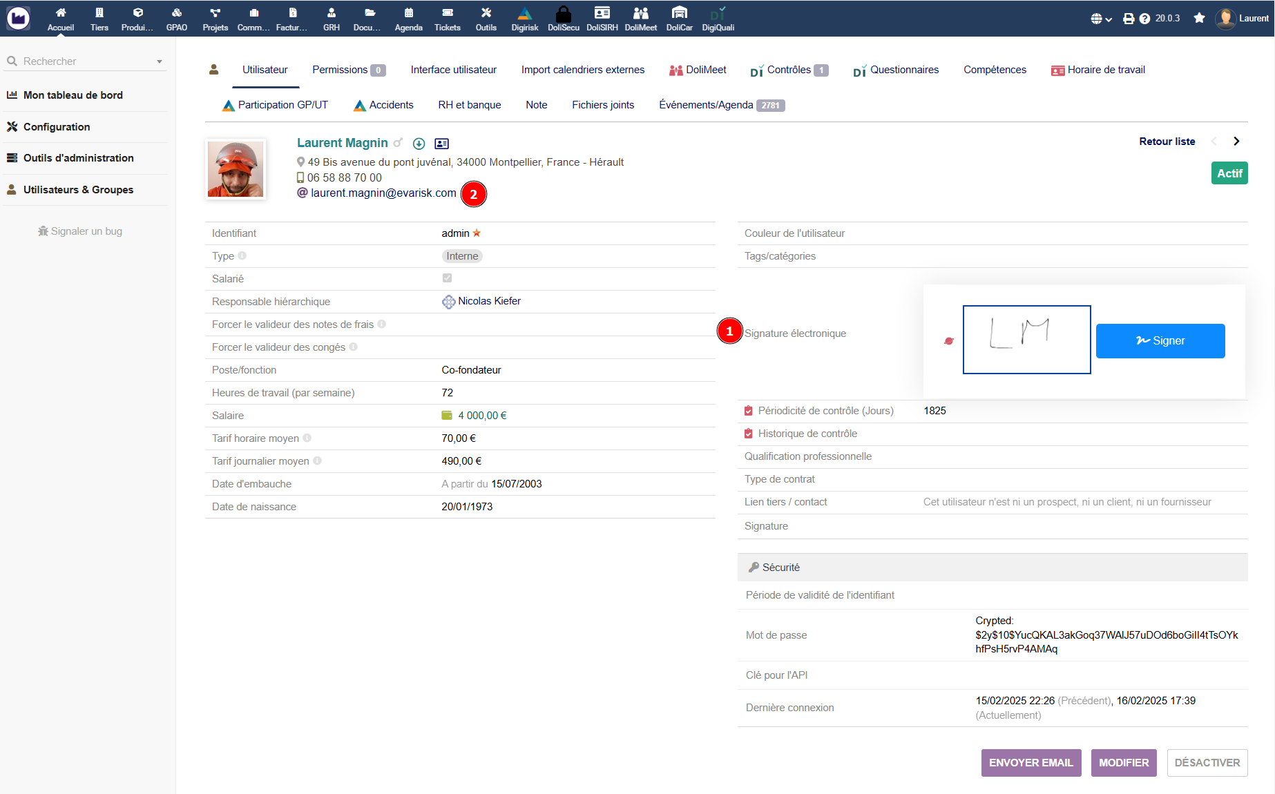Viewport: 1275px width, 794px height.
Task: Open the Horaire de travail tab
Action: coord(1098,70)
